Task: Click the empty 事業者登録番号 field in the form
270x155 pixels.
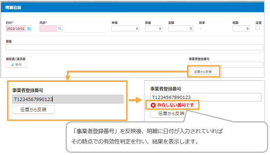Action: click(x=225, y=65)
